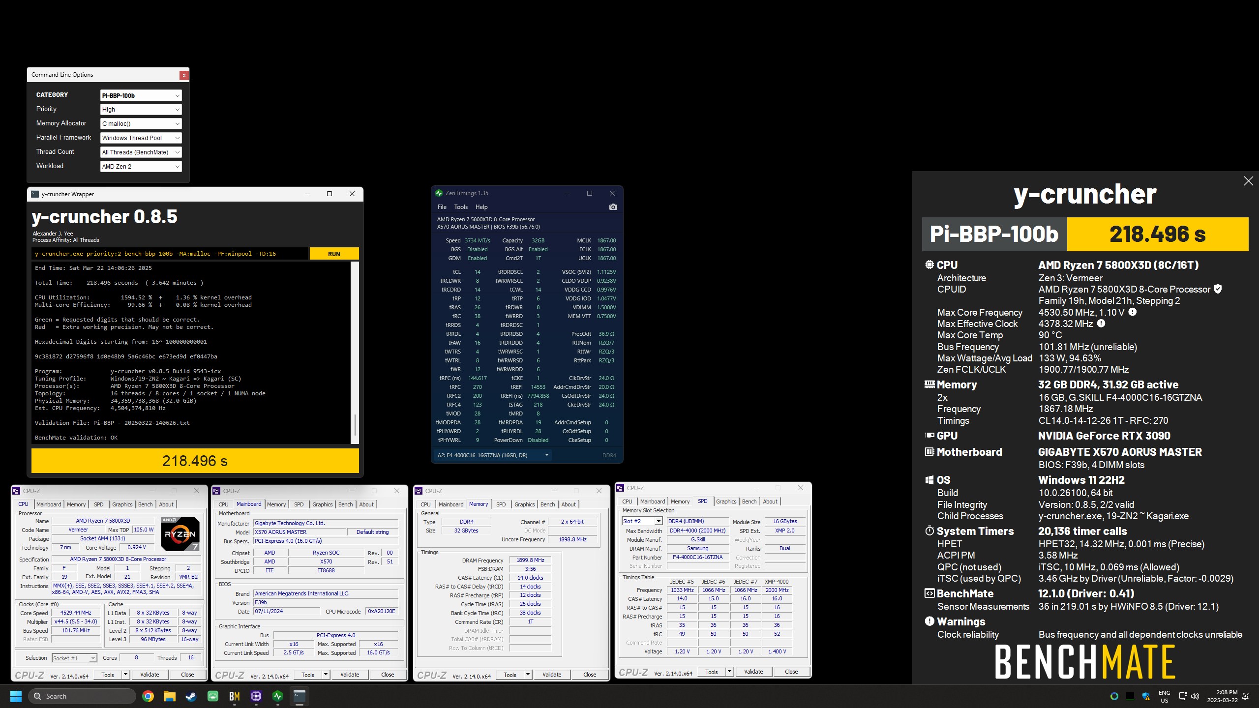Click the yellow RUN button in y-cruncher Wrapper
1259x708 pixels.
[x=334, y=254]
